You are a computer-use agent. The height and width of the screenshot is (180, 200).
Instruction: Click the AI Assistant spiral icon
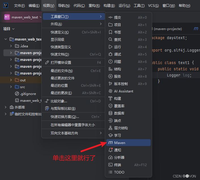[110, 91]
